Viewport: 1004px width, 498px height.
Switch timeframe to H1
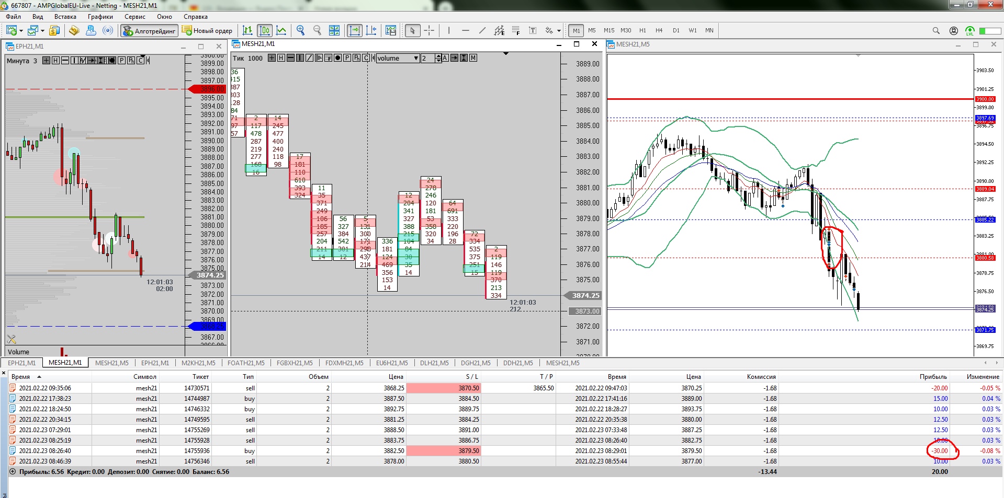pos(642,30)
